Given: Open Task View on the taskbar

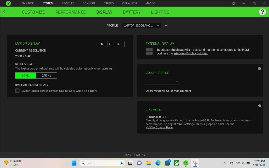Looking at the screenshot, I should pyautogui.click(x=130, y=163).
